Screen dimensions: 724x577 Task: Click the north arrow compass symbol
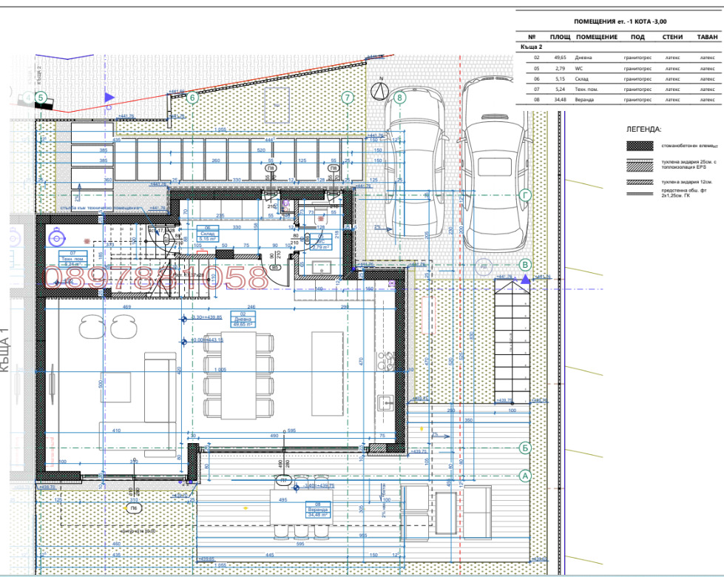380,91
